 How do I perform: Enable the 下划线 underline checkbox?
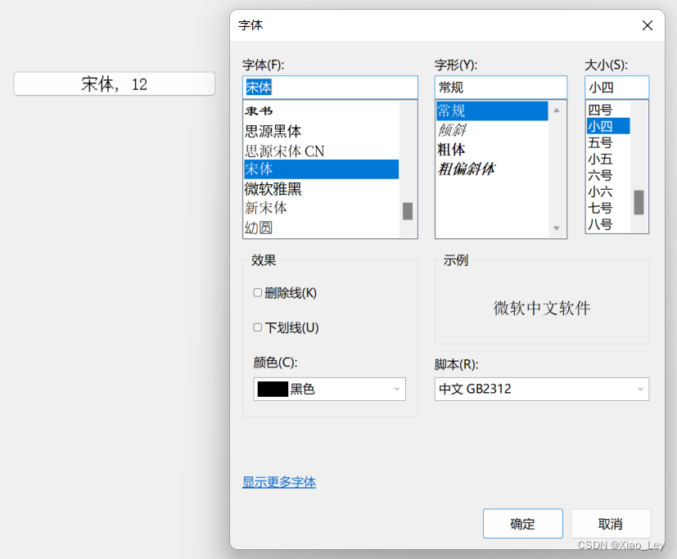pos(257,327)
